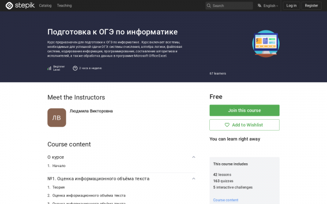Click Join this course button
The width and height of the screenshot is (327, 204).
244,110
